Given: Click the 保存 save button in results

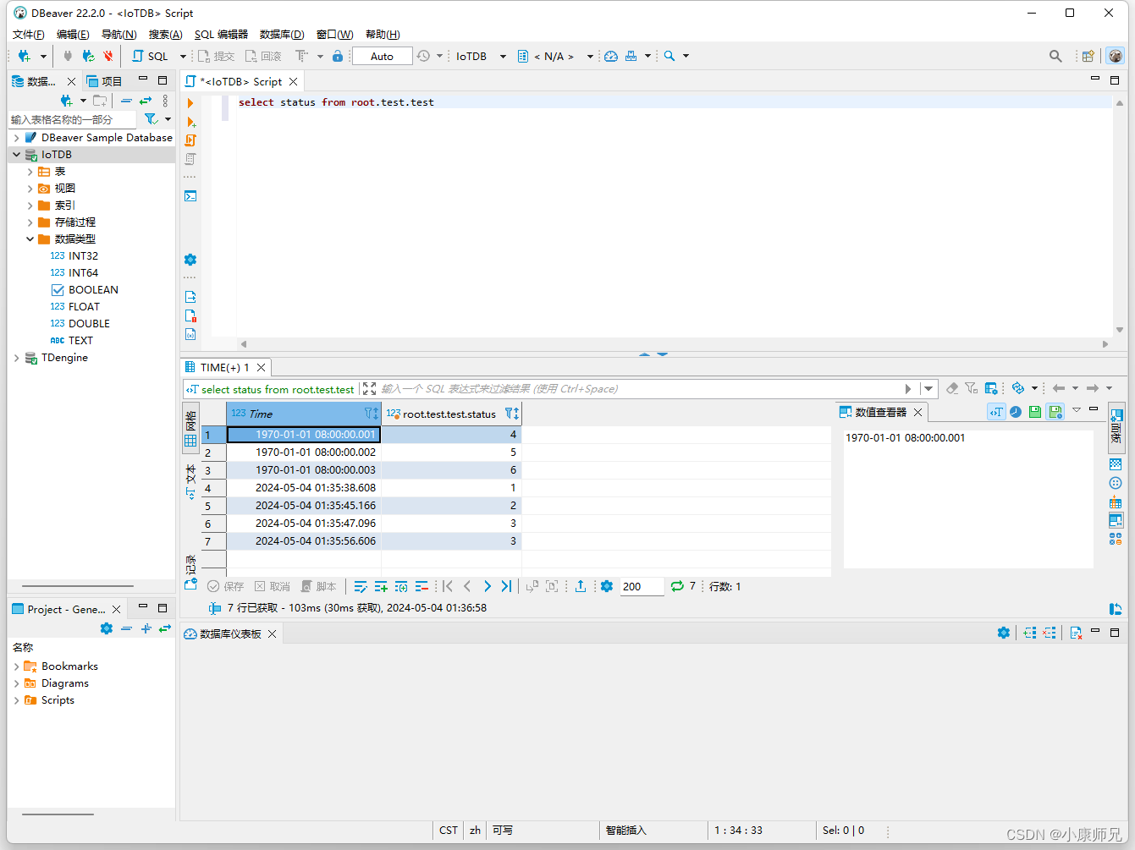Looking at the screenshot, I should point(226,586).
